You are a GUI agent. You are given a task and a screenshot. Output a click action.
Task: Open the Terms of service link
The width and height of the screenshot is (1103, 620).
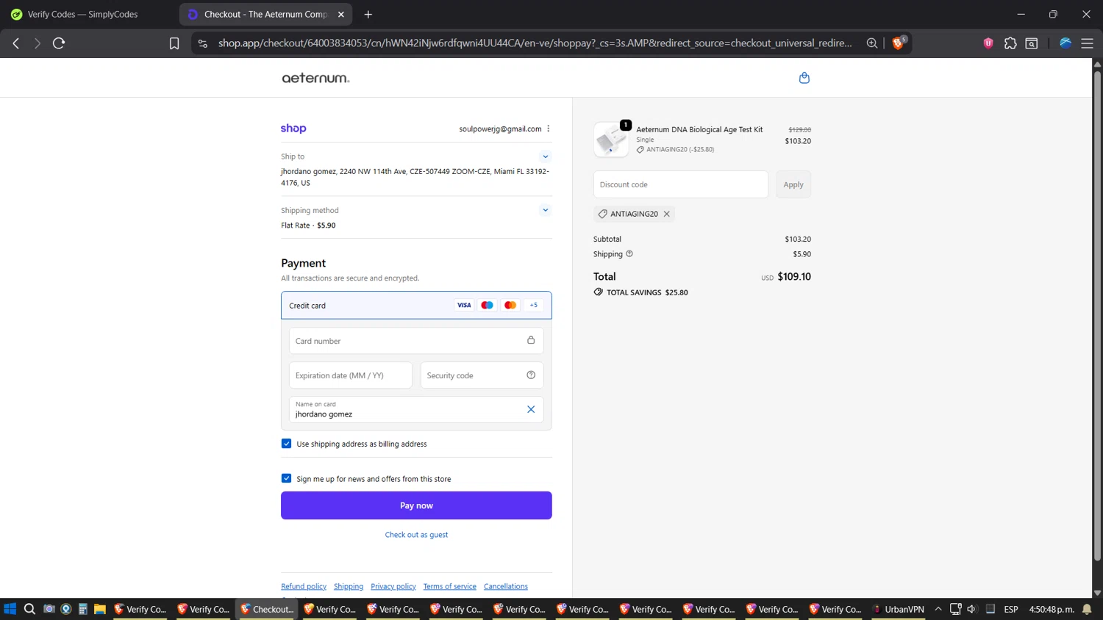pos(450,586)
